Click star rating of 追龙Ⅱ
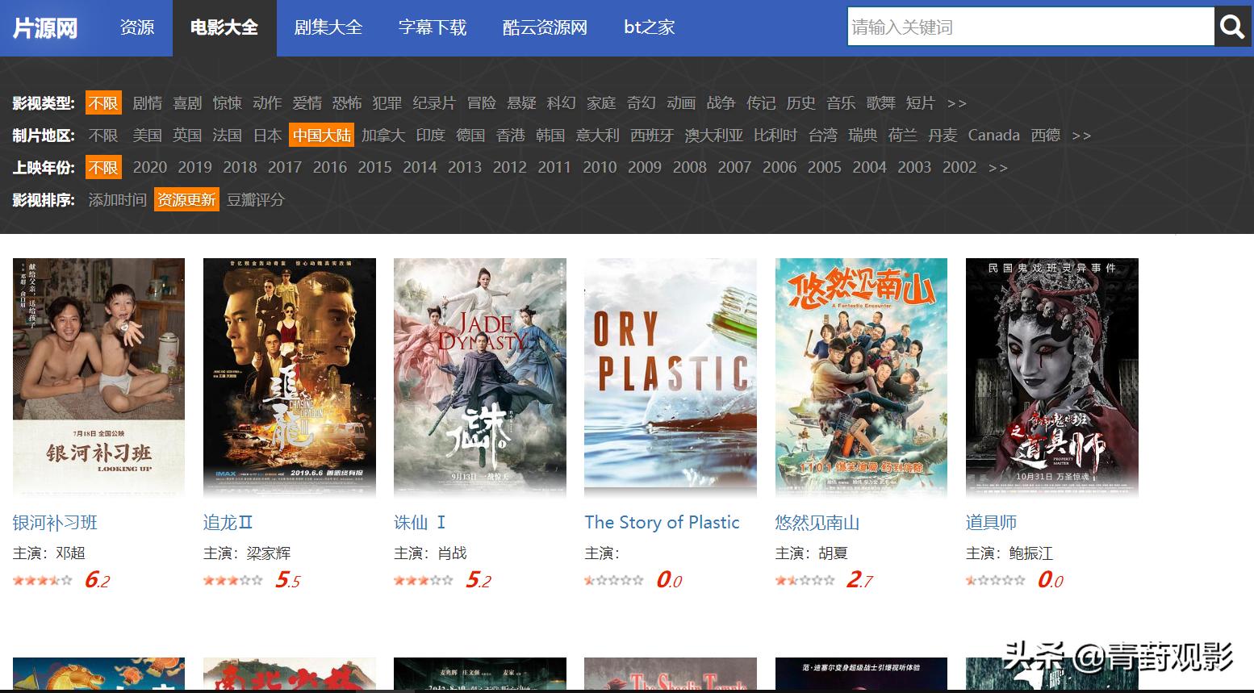 click(x=233, y=580)
